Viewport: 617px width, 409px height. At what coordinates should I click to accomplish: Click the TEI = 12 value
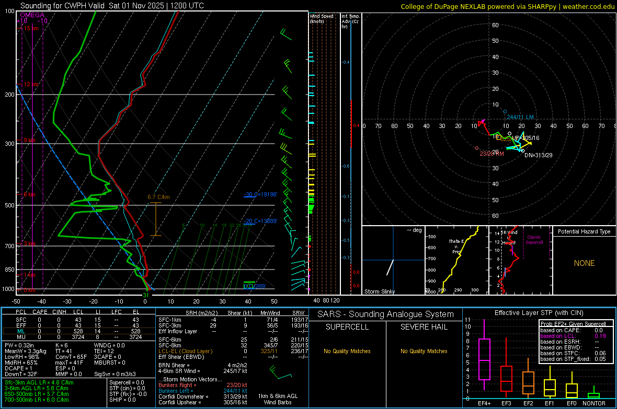[x=104, y=351]
